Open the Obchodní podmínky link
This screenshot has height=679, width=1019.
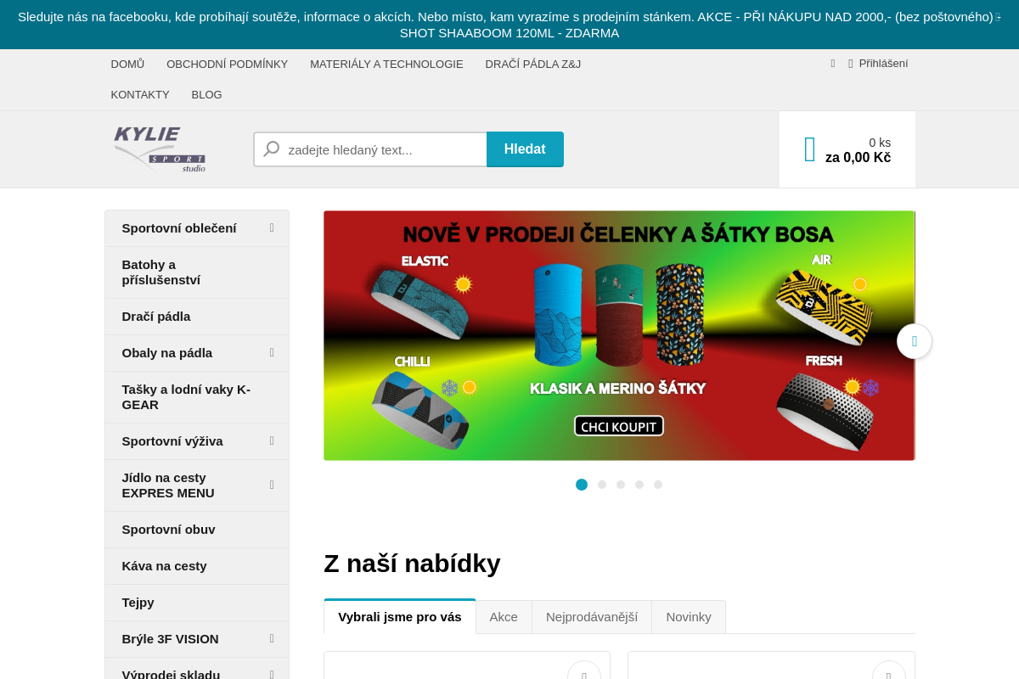(228, 65)
